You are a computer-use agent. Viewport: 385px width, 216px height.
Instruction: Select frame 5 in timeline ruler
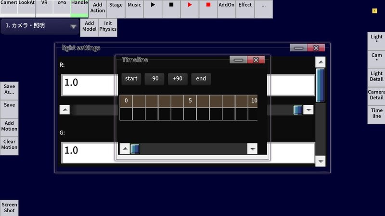190,101
